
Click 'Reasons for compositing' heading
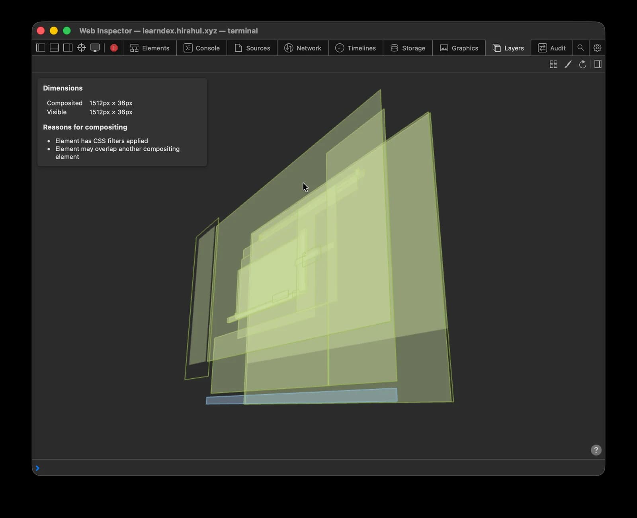85,127
